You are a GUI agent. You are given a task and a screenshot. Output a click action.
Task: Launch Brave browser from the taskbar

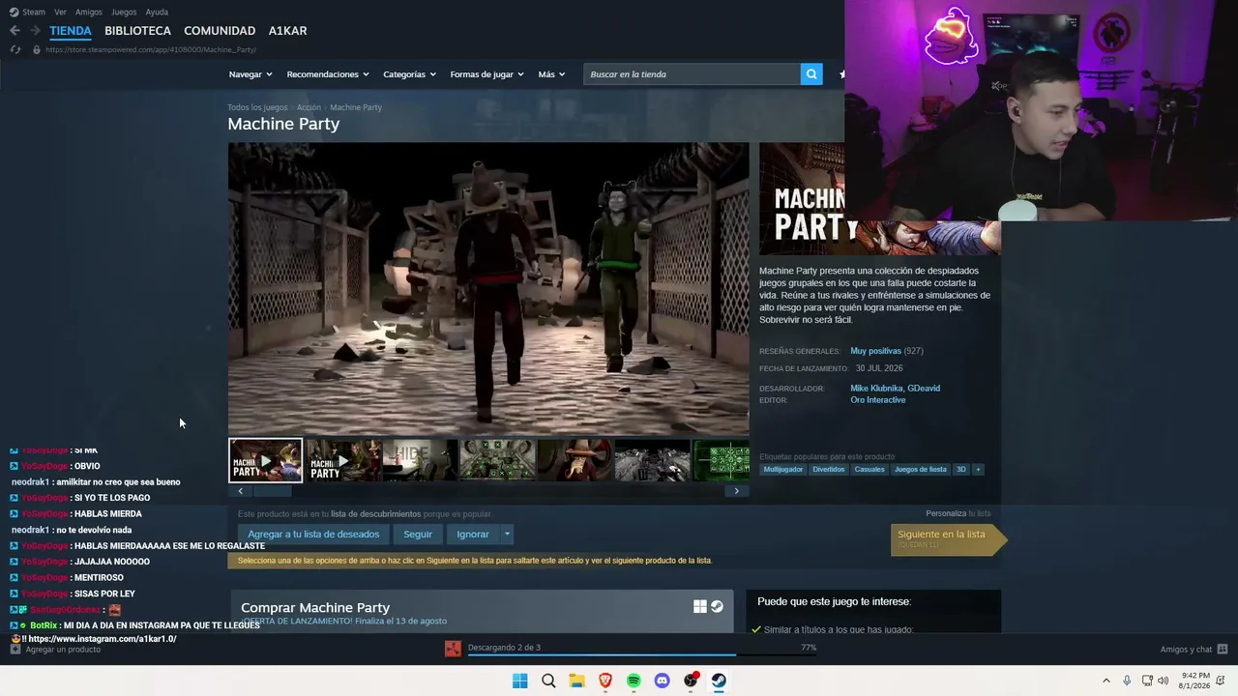point(605,681)
